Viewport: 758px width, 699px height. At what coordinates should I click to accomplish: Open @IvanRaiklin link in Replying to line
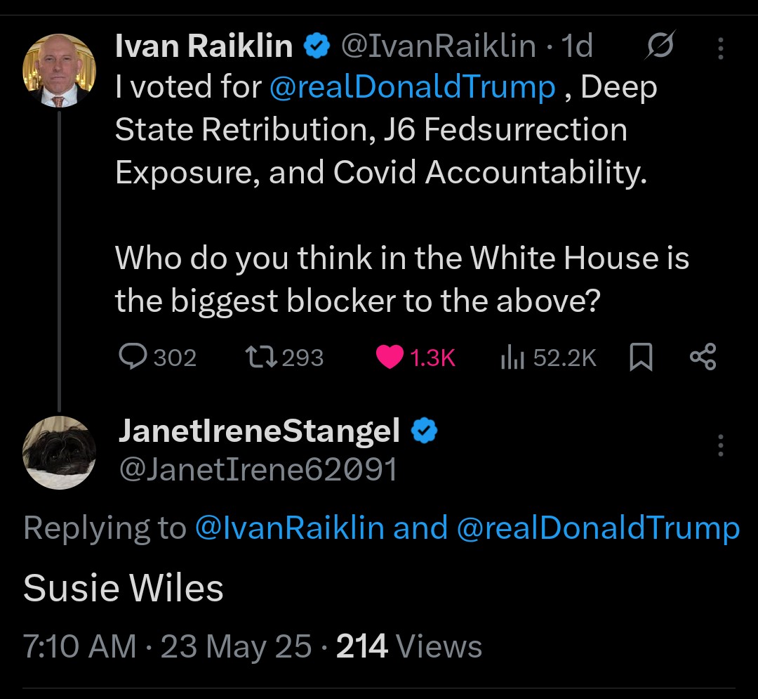(x=290, y=528)
